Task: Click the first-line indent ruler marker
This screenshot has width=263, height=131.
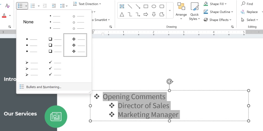Action: (x=93, y=31)
